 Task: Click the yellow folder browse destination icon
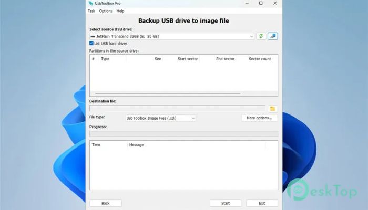tap(272, 109)
